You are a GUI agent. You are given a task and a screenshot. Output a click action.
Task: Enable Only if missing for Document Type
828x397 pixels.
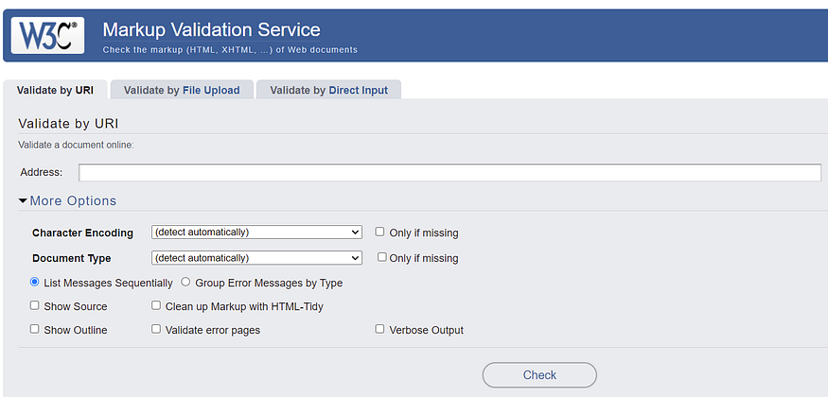382,257
